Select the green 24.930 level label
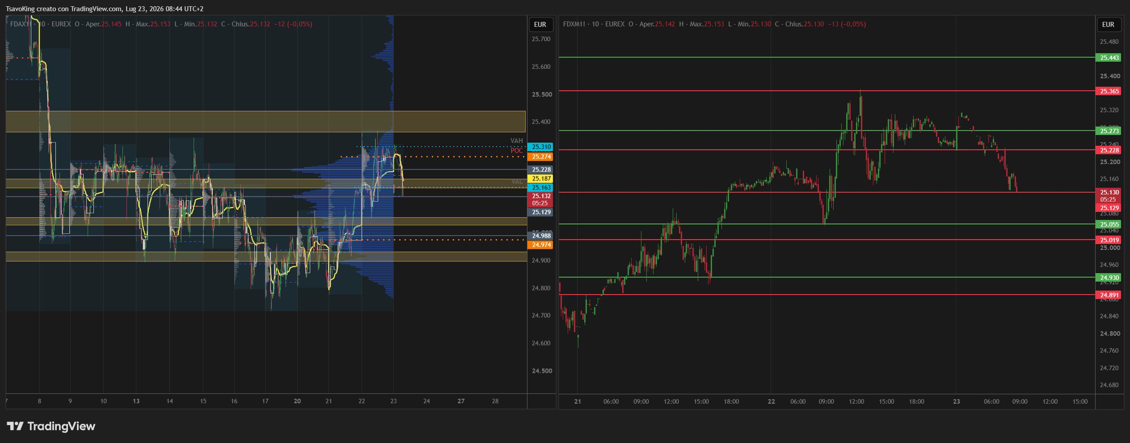The image size is (1130, 443). [1109, 278]
